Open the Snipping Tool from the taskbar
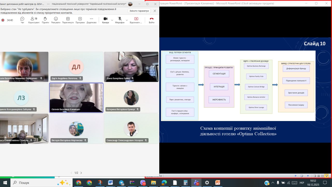Screen dimensions: 332x187 coord(100,183)
